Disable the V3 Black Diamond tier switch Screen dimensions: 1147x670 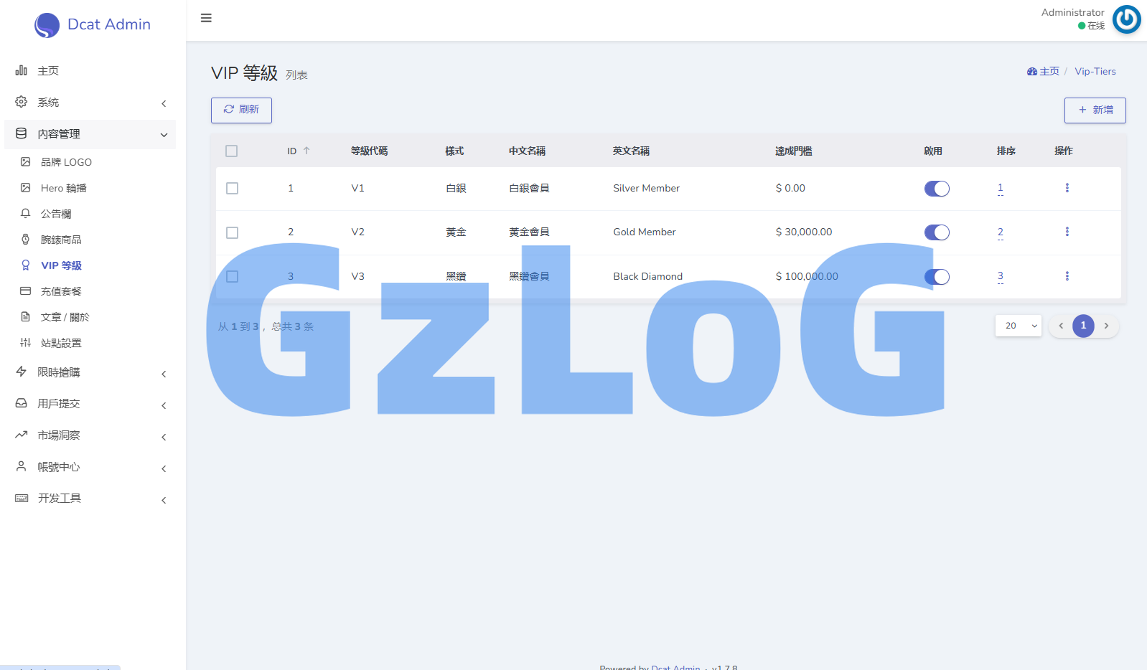tap(937, 277)
